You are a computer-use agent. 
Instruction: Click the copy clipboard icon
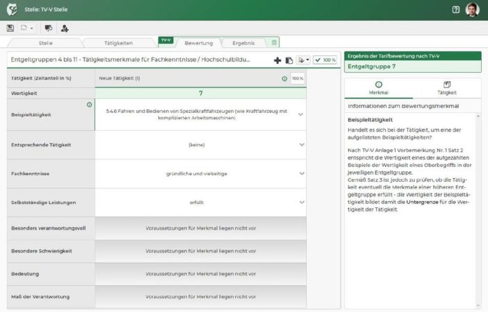coord(289,60)
